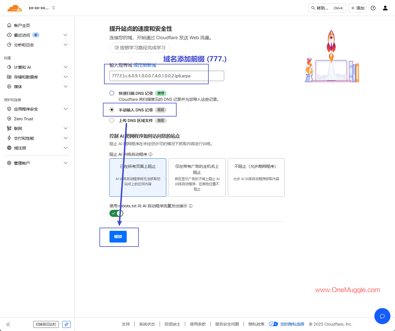Open the 隐私政策 footer link
The height and width of the screenshot is (331, 395).
[256, 324]
